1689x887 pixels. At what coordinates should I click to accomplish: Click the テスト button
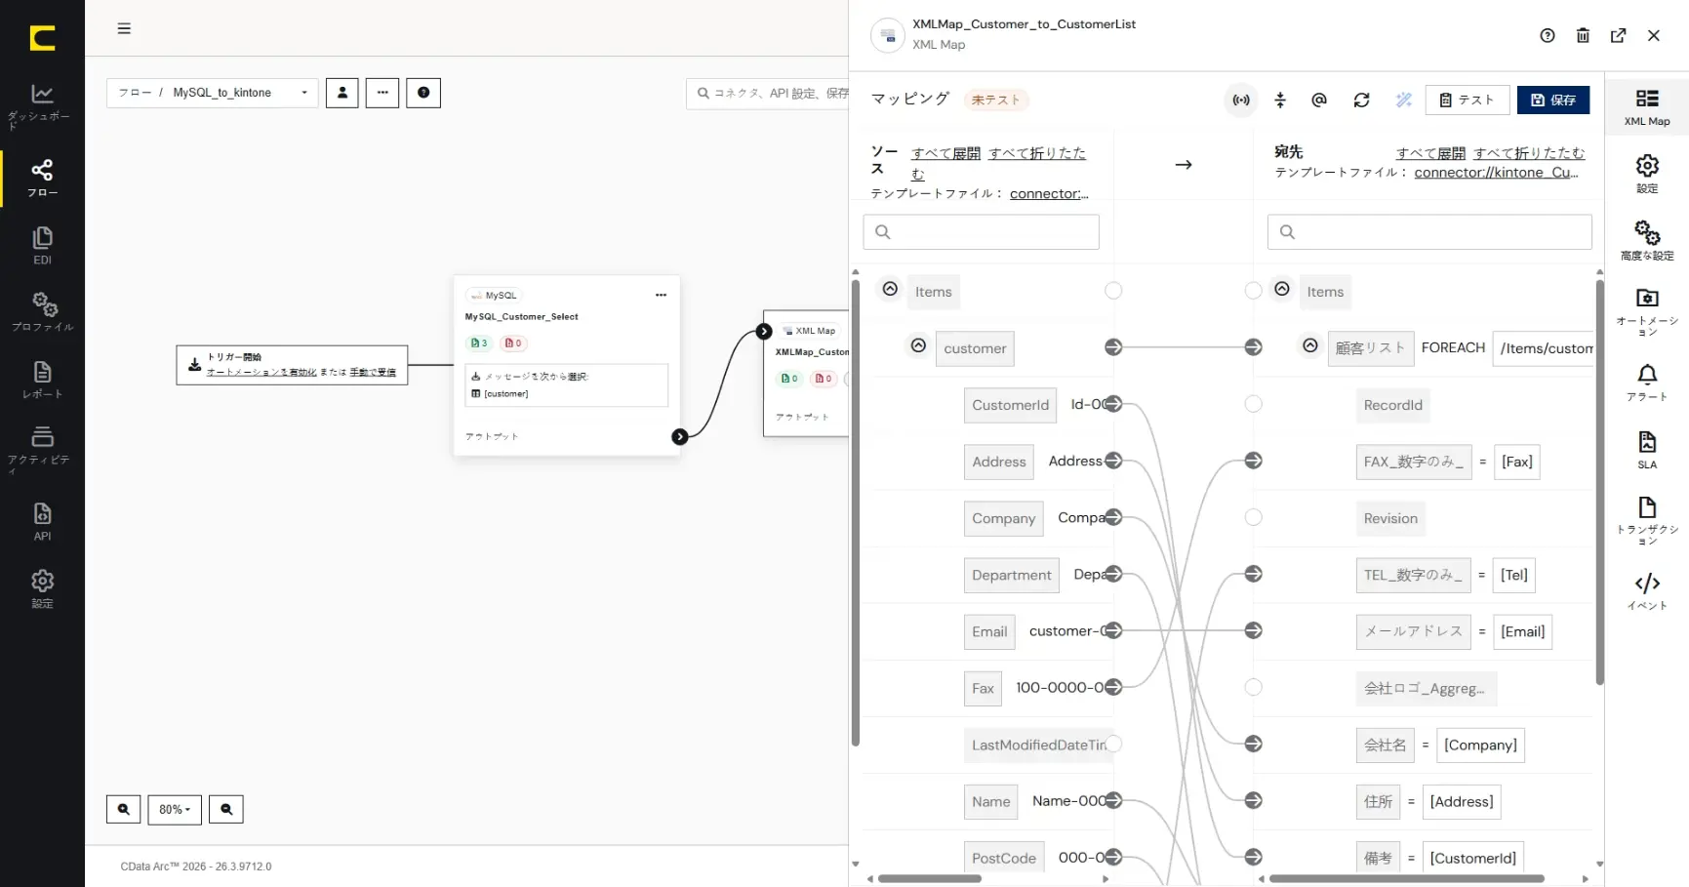(x=1467, y=100)
